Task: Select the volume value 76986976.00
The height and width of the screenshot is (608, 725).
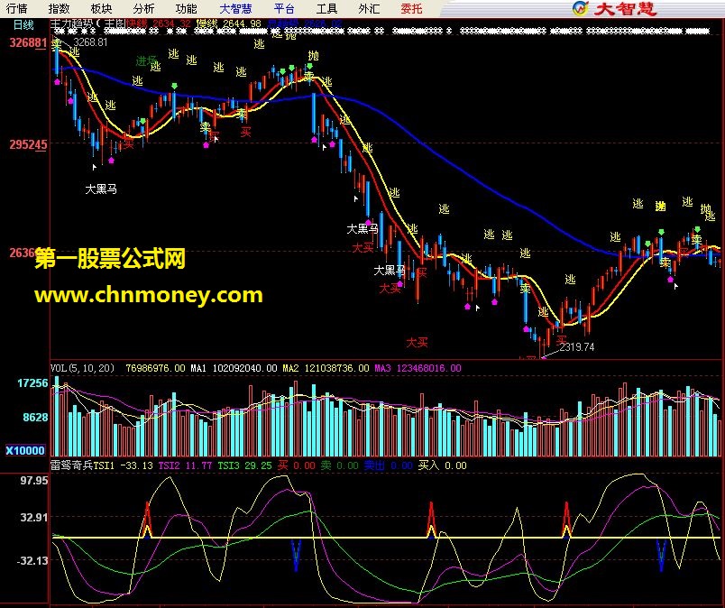Action: (155, 368)
